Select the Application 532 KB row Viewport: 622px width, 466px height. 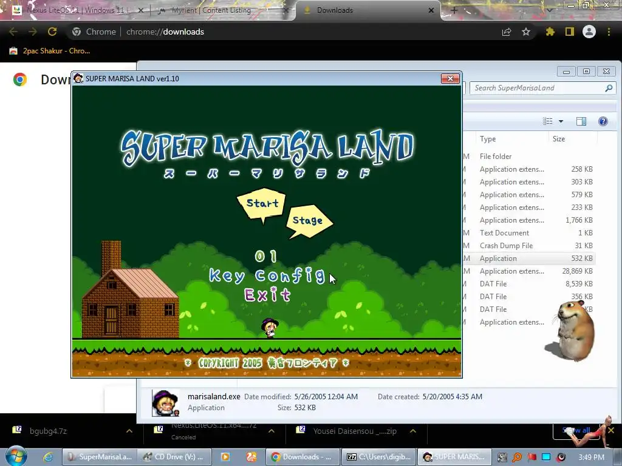[x=530, y=258]
